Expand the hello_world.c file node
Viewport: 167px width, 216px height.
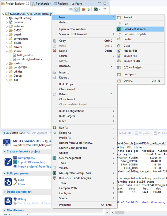pos(11,55)
